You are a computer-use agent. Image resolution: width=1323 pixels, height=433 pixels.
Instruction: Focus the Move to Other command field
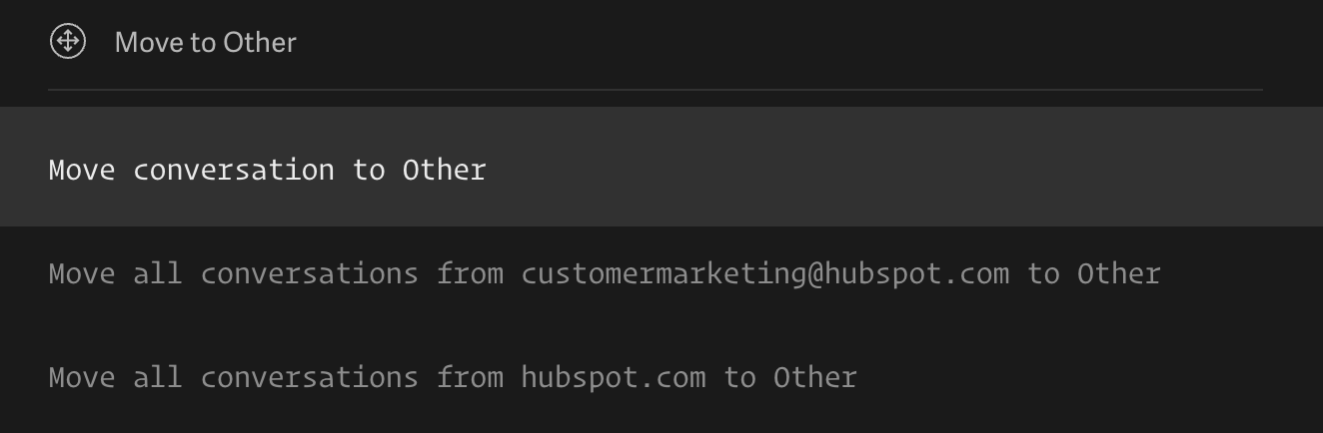point(656,42)
